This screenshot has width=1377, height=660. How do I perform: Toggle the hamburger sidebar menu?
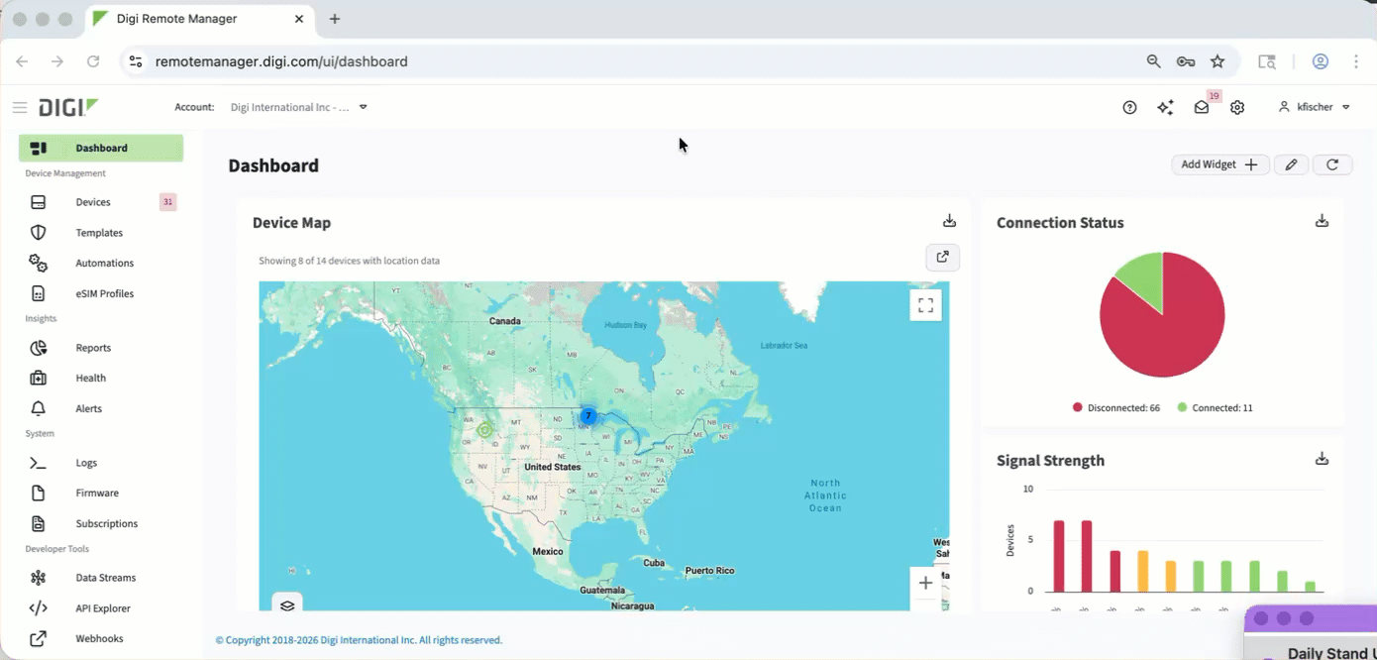coord(20,107)
